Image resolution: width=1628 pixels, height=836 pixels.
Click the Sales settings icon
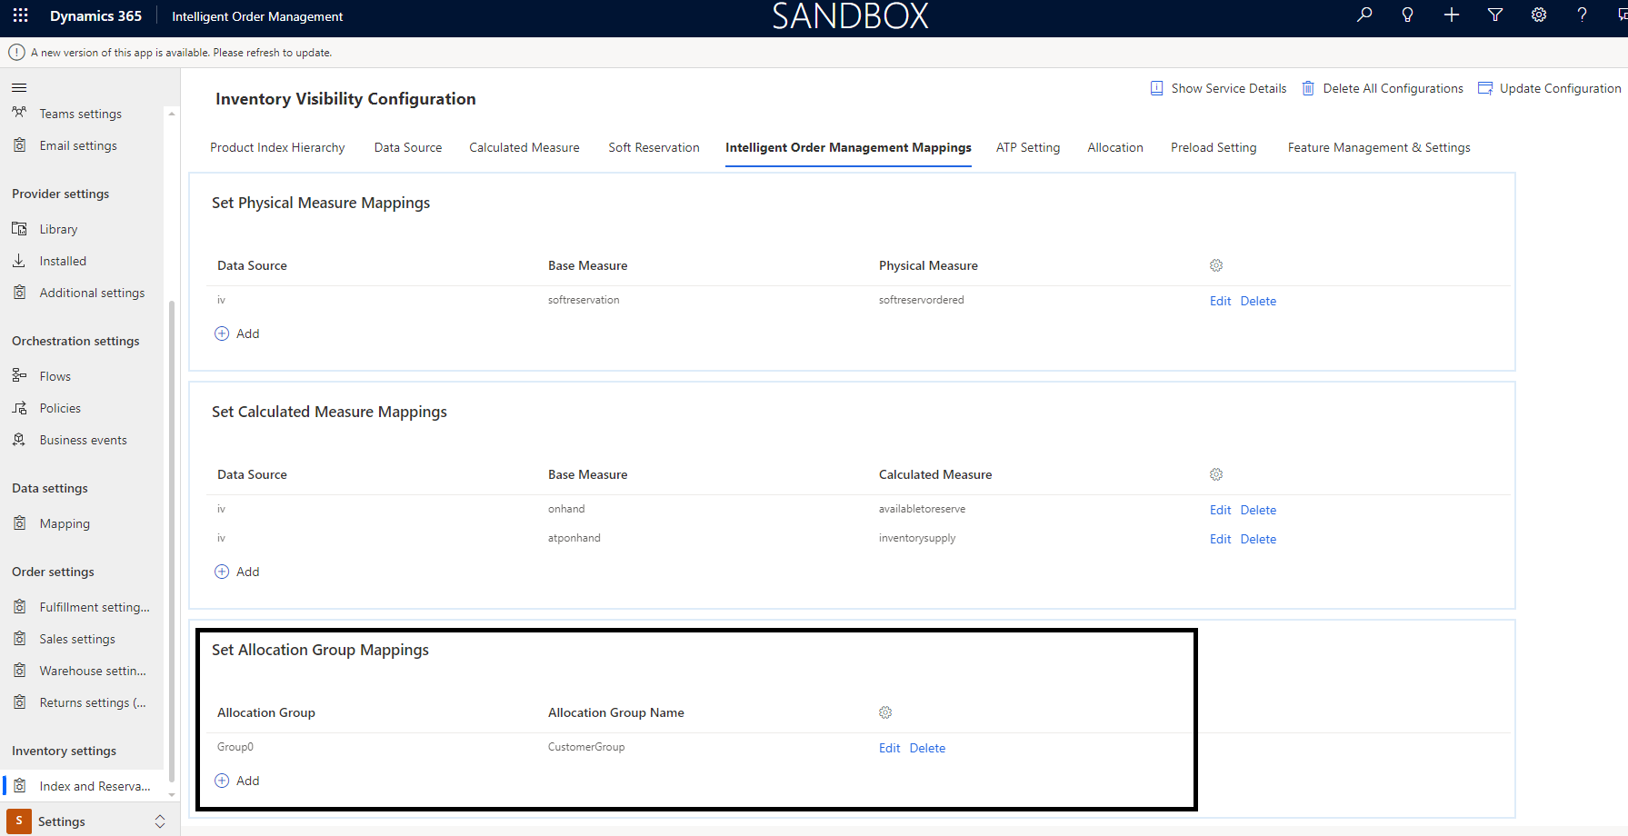click(x=19, y=638)
